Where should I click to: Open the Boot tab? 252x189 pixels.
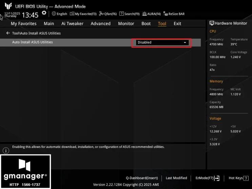[x=146, y=24]
